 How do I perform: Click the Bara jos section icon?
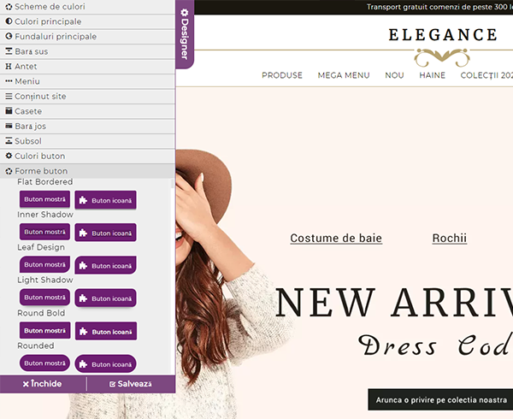9,127
